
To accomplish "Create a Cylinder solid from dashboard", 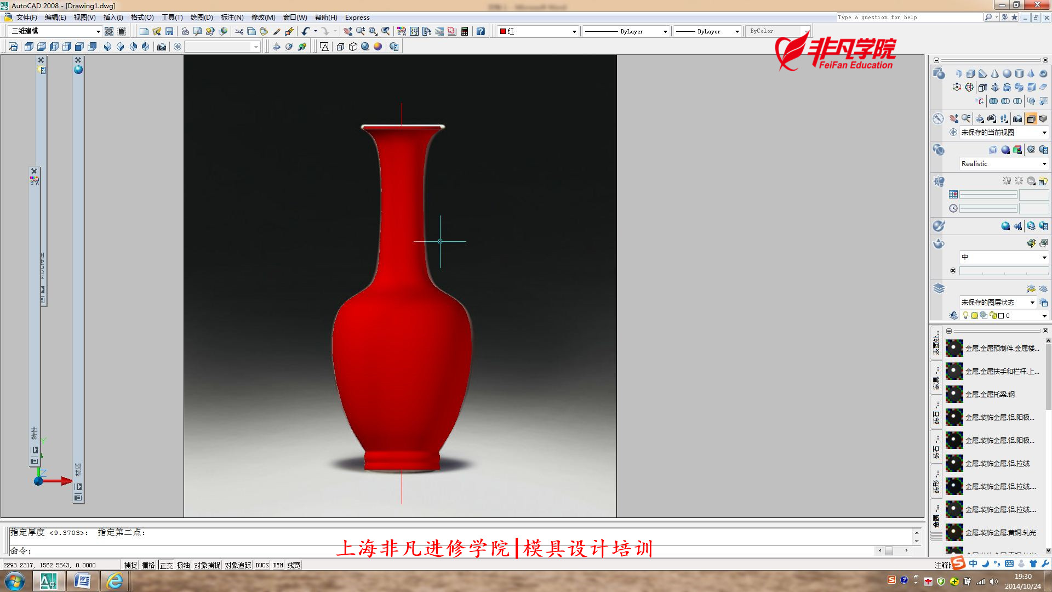I will click(x=1019, y=73).
